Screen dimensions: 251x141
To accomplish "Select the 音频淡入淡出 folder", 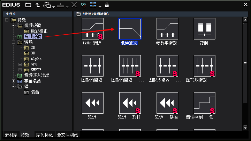I will 37,75.
